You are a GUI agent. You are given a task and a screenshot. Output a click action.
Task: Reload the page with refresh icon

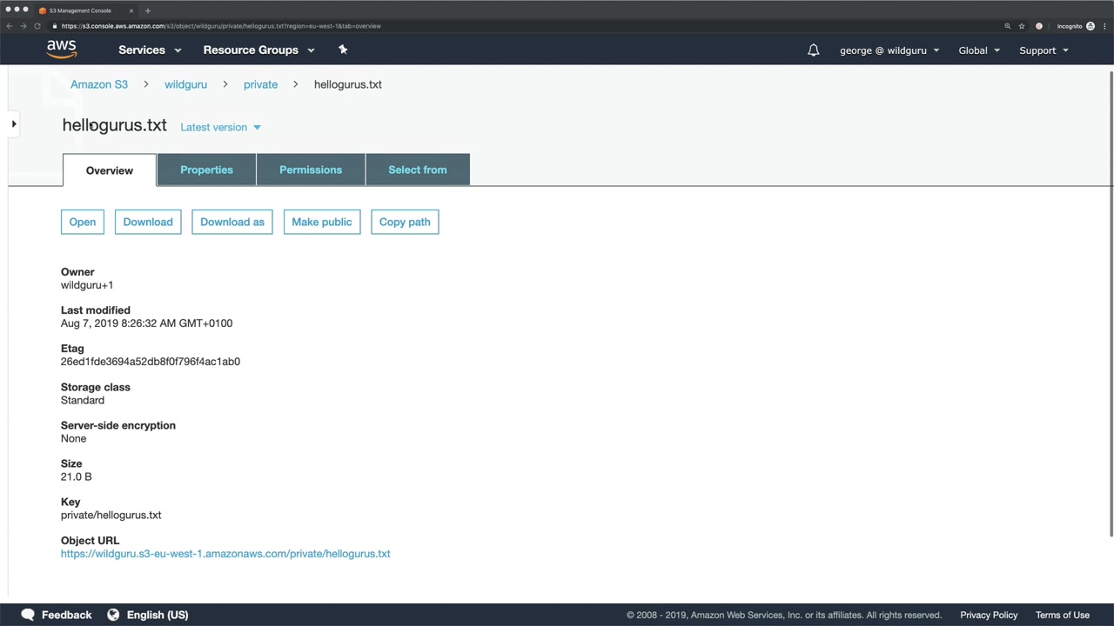coord(37,26)
